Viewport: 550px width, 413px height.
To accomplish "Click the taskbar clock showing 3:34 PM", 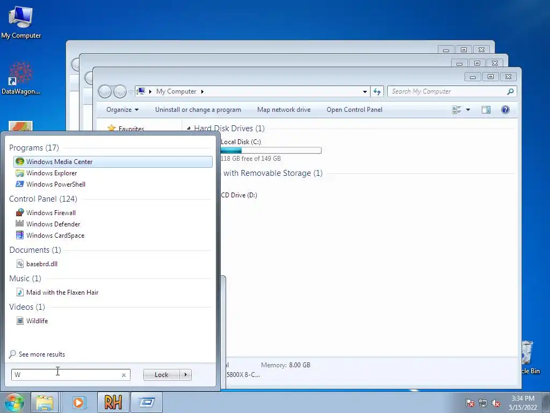I will point(523,402).
